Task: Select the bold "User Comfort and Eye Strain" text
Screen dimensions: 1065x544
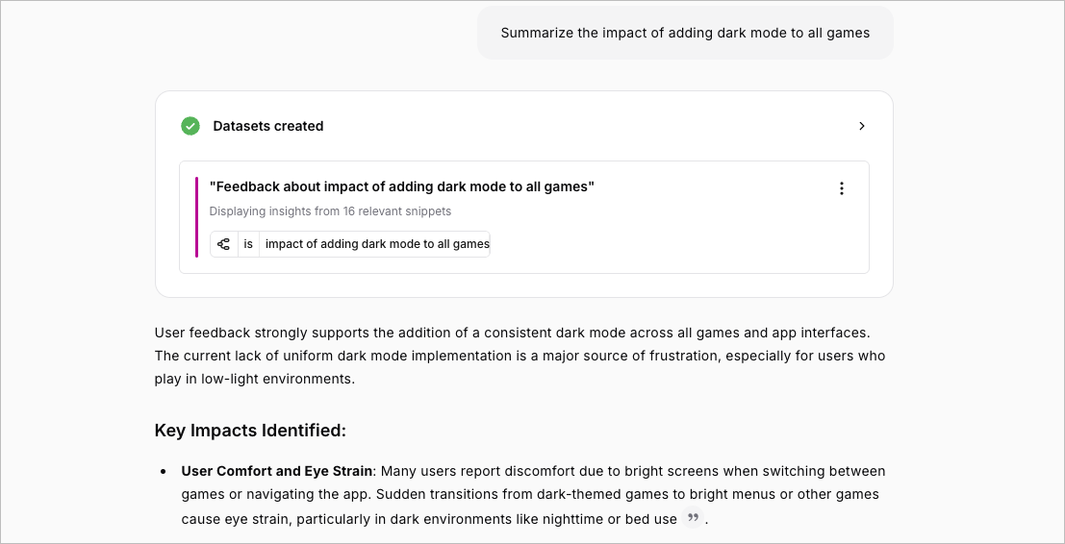Action: [x=276, y=471]
